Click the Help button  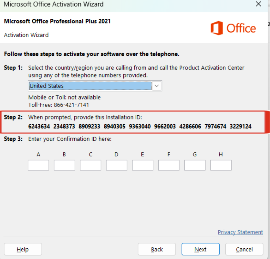(x=23, y=249)
